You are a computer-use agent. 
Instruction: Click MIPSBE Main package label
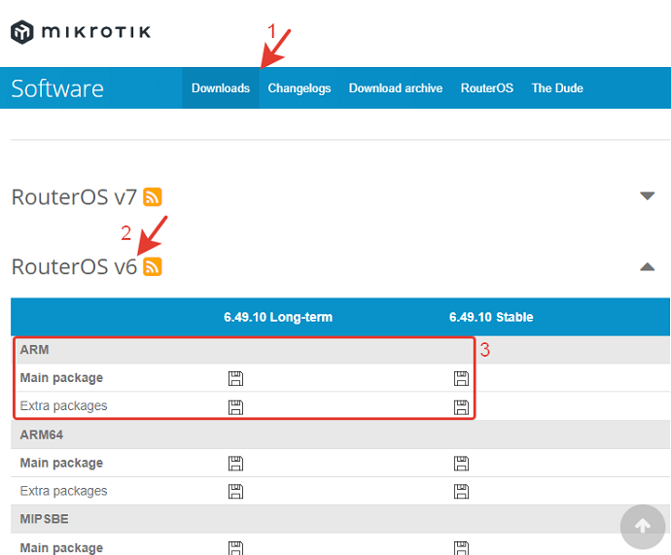point(61,548)
